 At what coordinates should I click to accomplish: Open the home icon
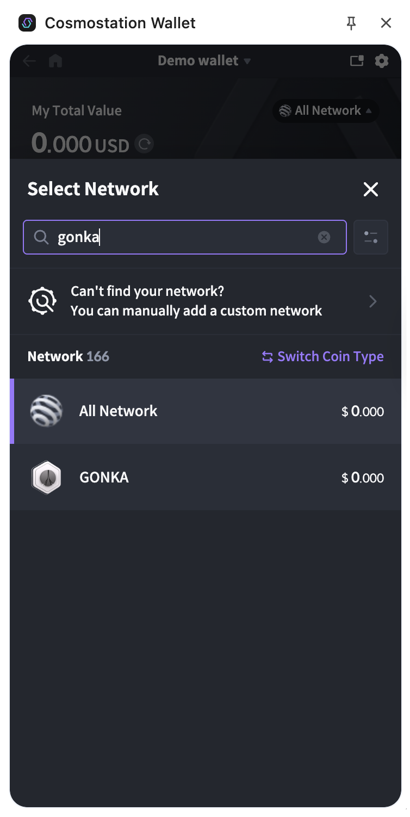click(55, 61)
